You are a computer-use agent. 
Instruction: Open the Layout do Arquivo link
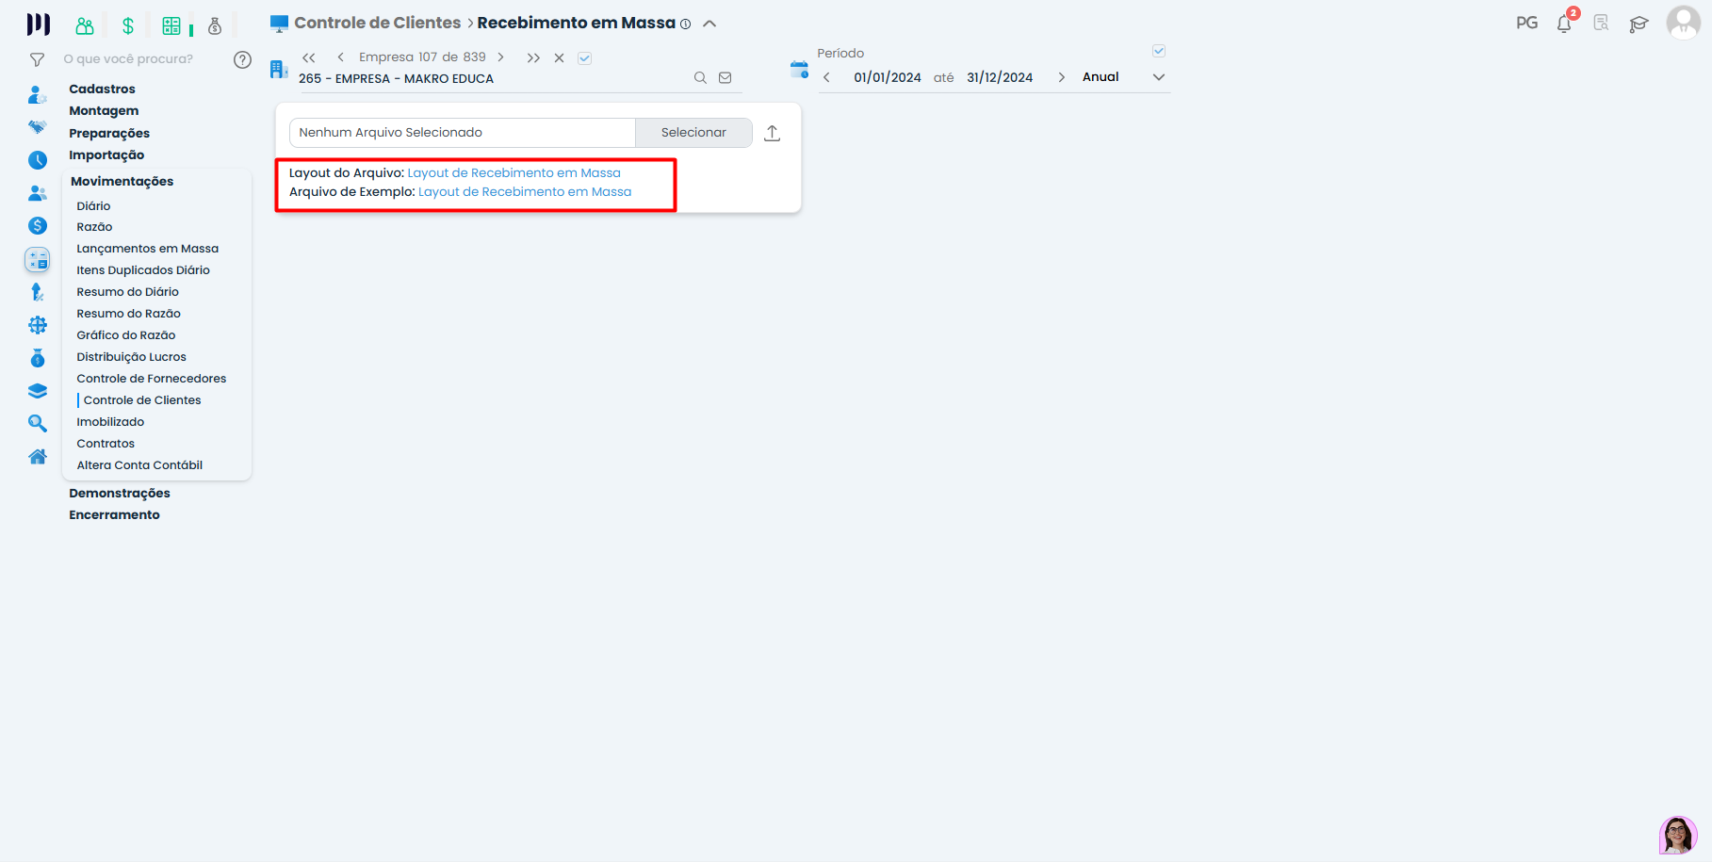514,173
